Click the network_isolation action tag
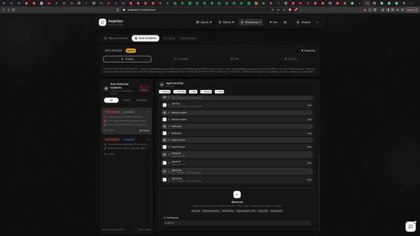 click(x=211, y=211)
